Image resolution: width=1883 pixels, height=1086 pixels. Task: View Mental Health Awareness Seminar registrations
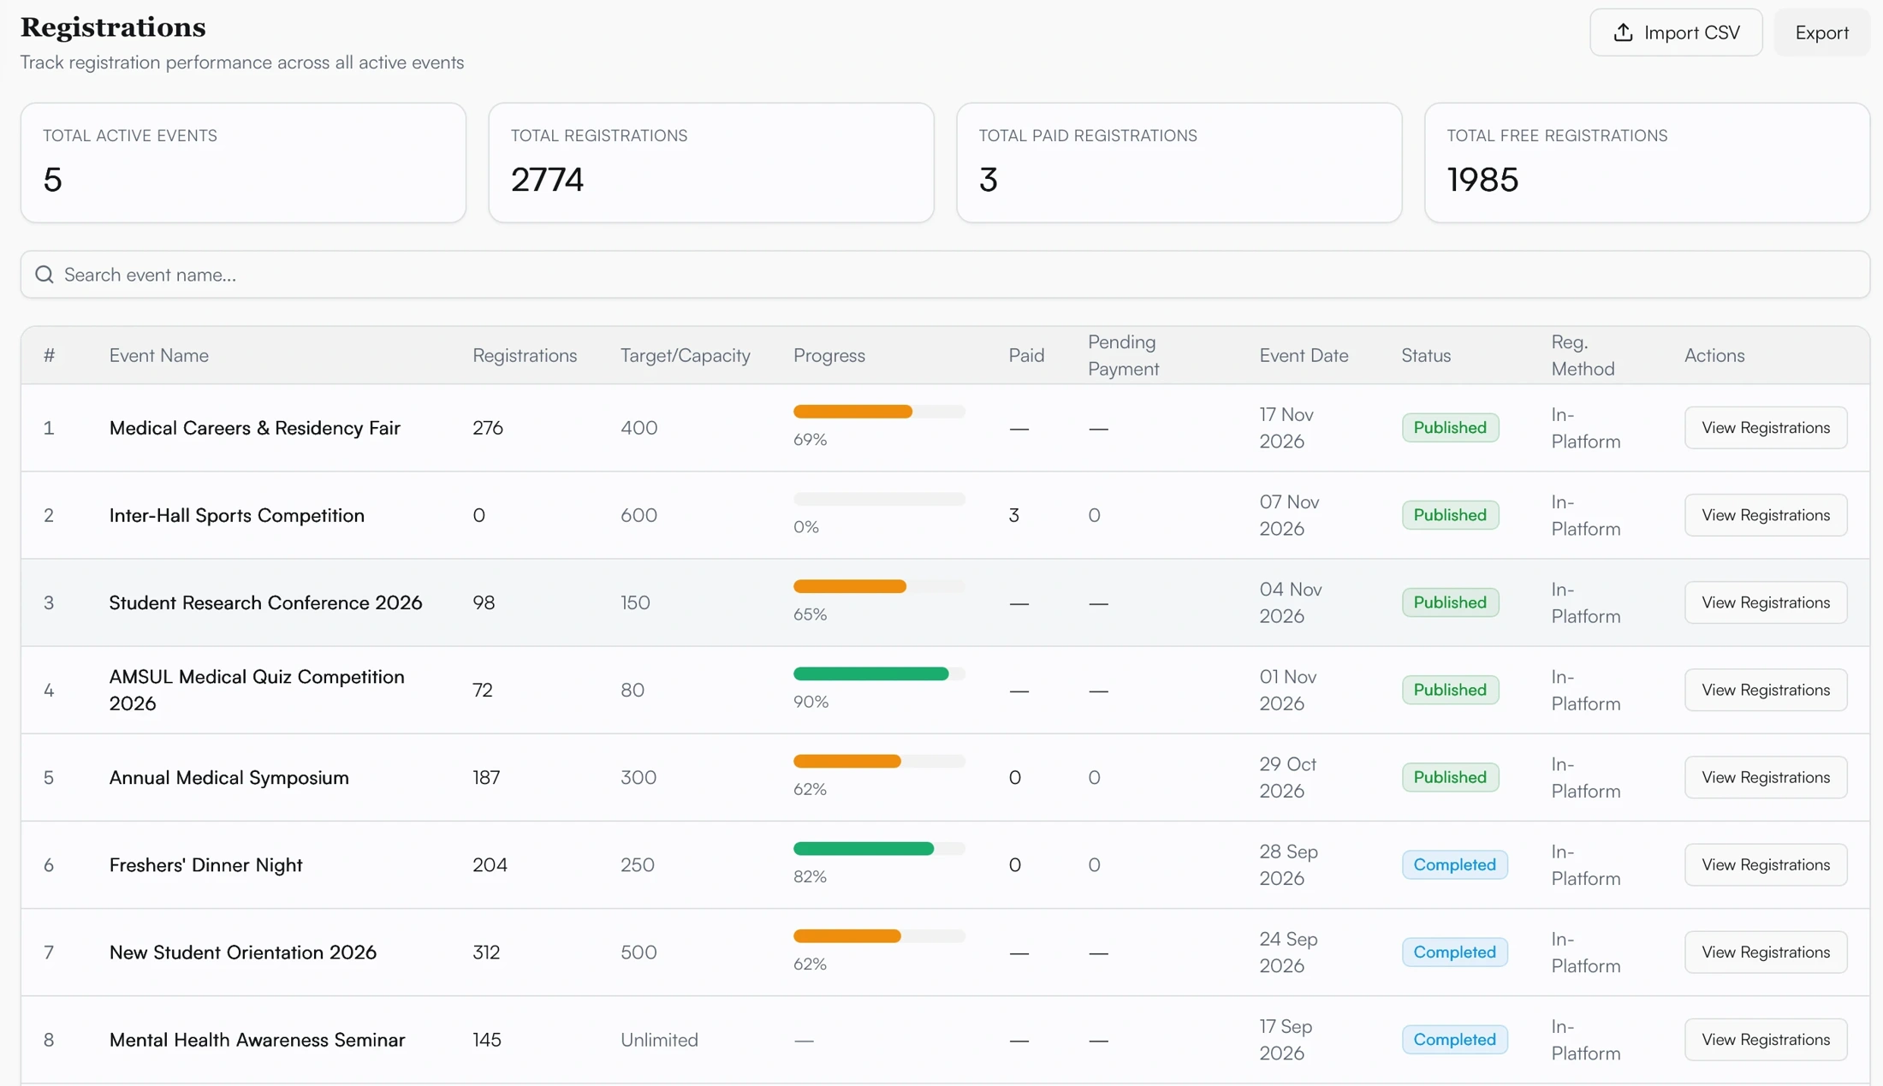click(1765, 1039)
